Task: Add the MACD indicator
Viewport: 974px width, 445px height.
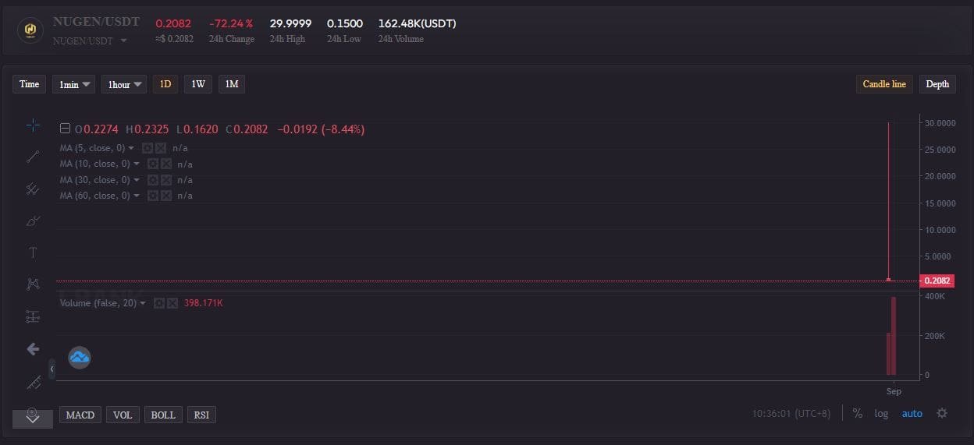Action: tap(80, 415)
